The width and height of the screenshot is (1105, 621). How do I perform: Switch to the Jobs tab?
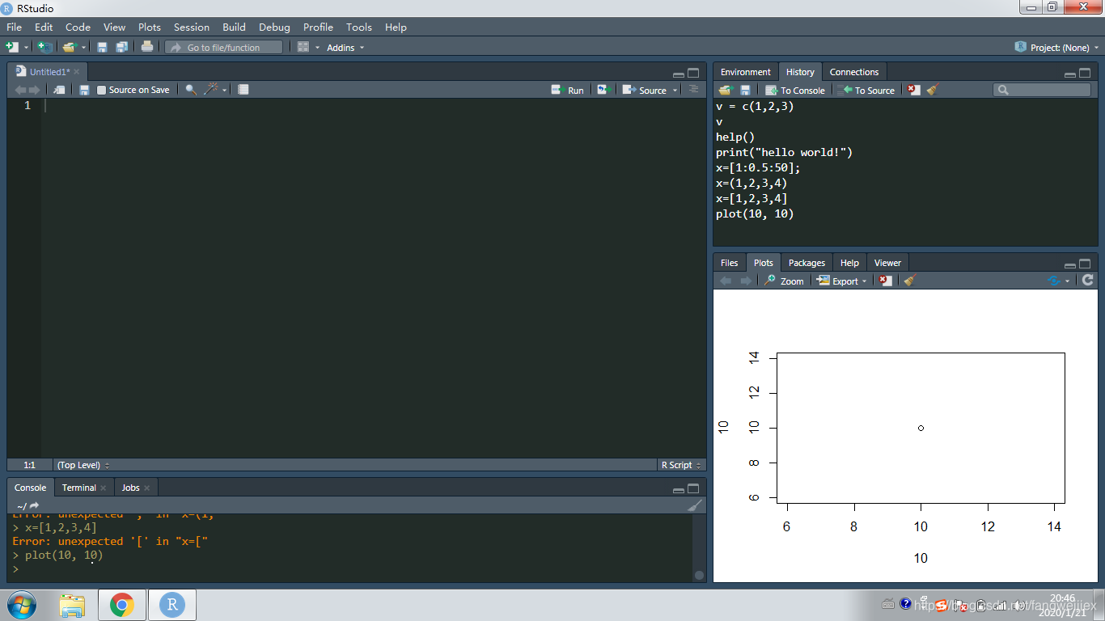tap(131, 488)
